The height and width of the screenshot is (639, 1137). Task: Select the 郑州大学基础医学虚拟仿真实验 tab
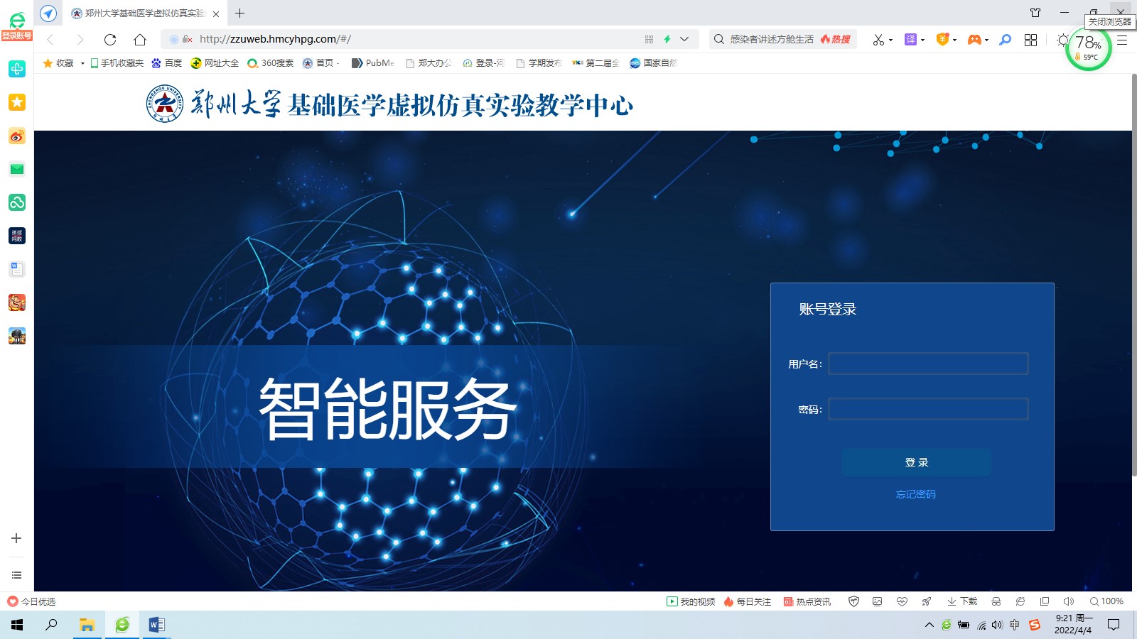(144, 13)
